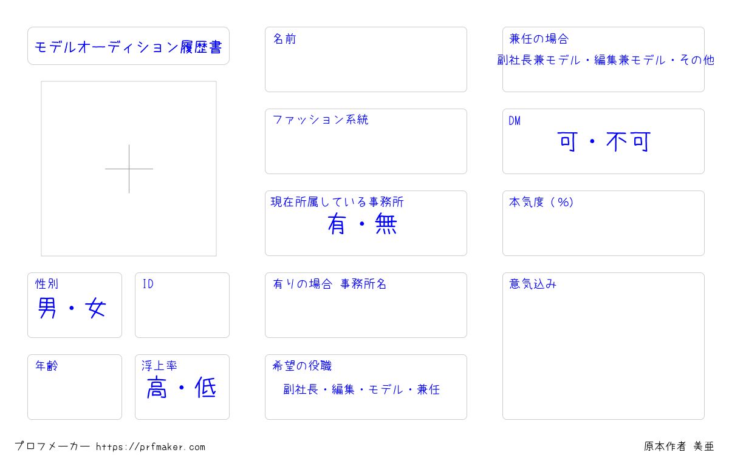
Task: Choose 無 under 現在所属している事務所
Action: [x=386, y=225]
